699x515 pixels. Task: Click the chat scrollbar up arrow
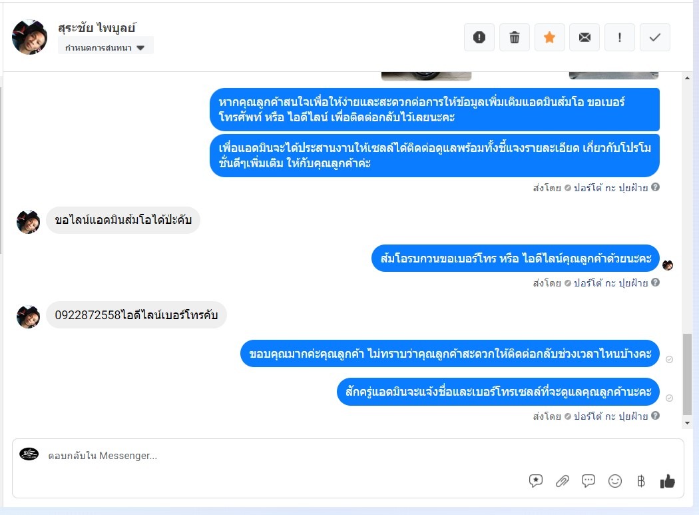click(688, 78)
